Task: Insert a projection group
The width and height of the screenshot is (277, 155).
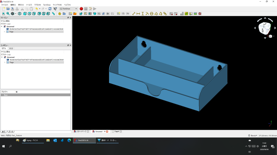Action: 85,14
